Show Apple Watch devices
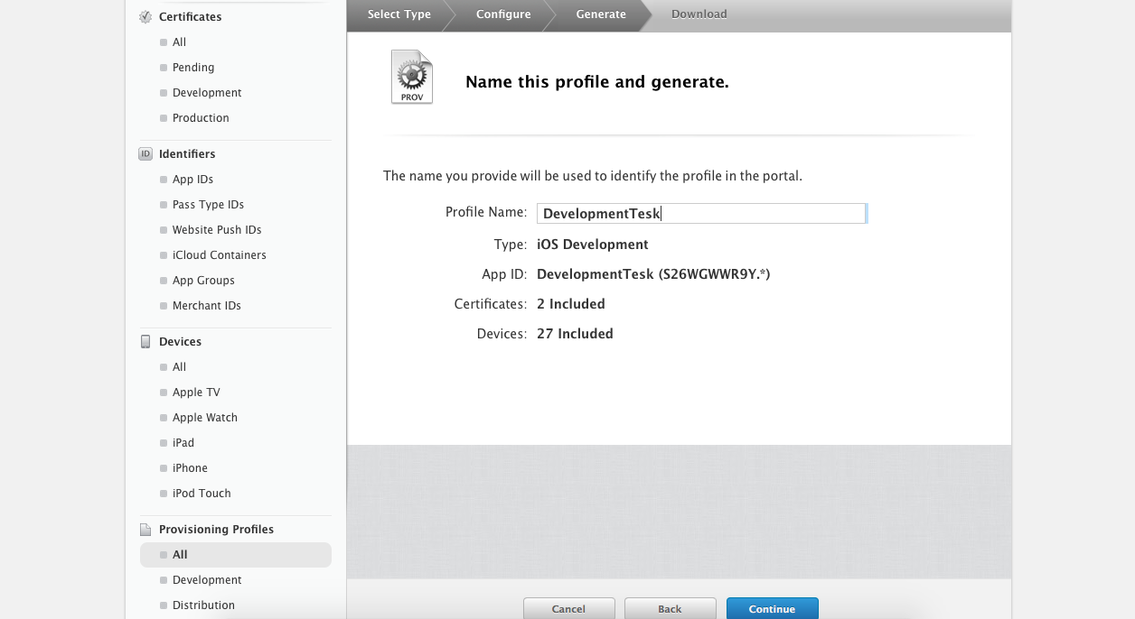 (204, 418)
